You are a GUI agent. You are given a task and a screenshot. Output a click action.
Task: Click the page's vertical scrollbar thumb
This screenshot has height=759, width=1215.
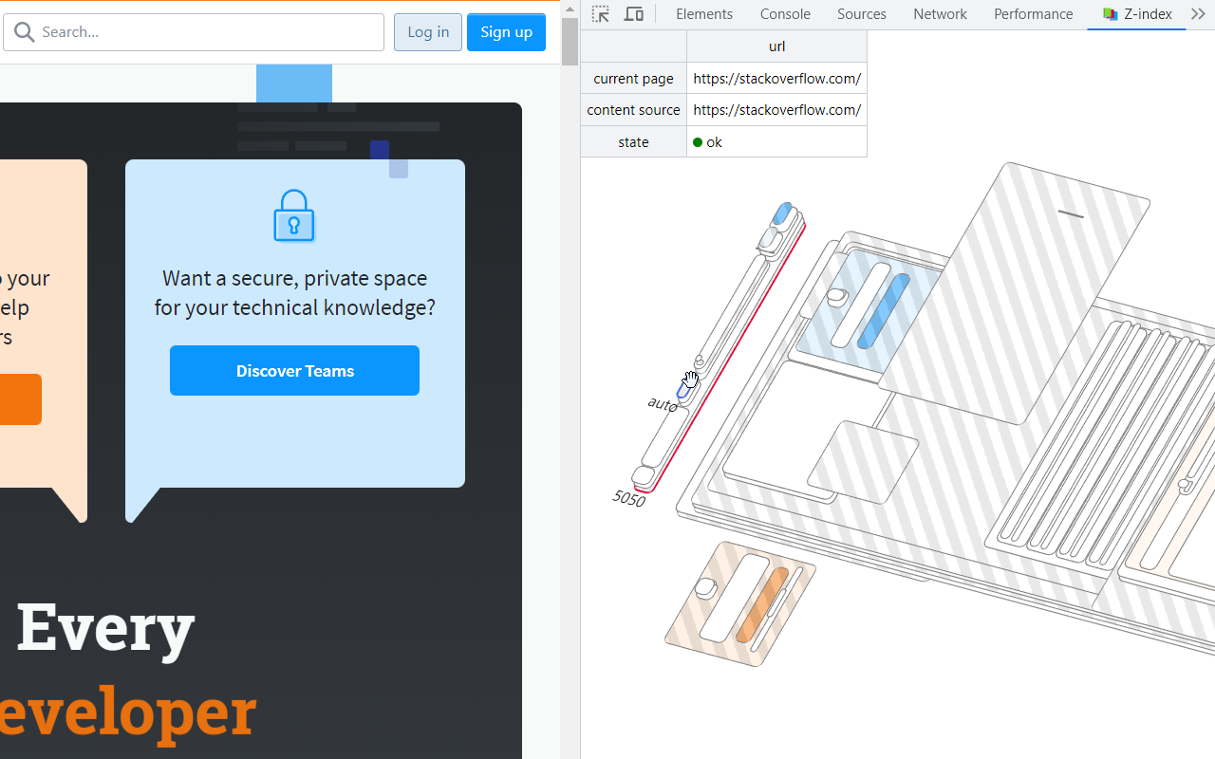tap(570, 42)
